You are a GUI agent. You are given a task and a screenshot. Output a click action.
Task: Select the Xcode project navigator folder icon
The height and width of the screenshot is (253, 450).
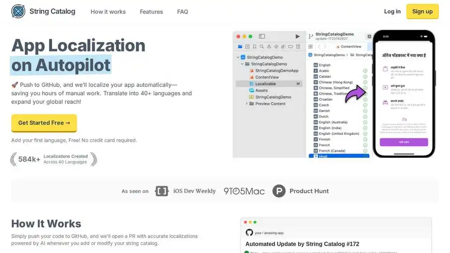click(240, 46)
